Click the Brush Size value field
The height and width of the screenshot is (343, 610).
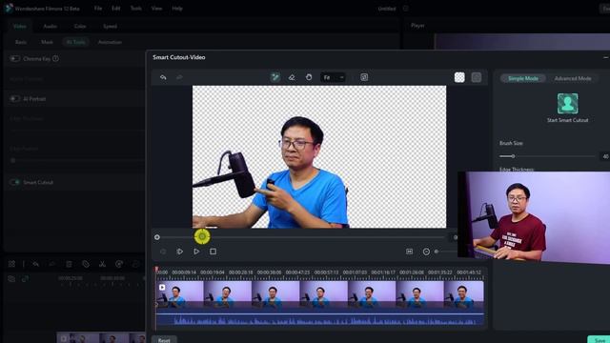605,156
